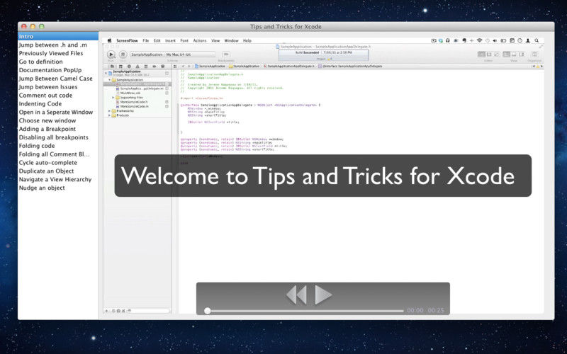This screenshot has height=354, width=567.
Task: Collapse the SampleApplication project disclosure triangle
Action: pyautogui.click(x=106, y=73)
